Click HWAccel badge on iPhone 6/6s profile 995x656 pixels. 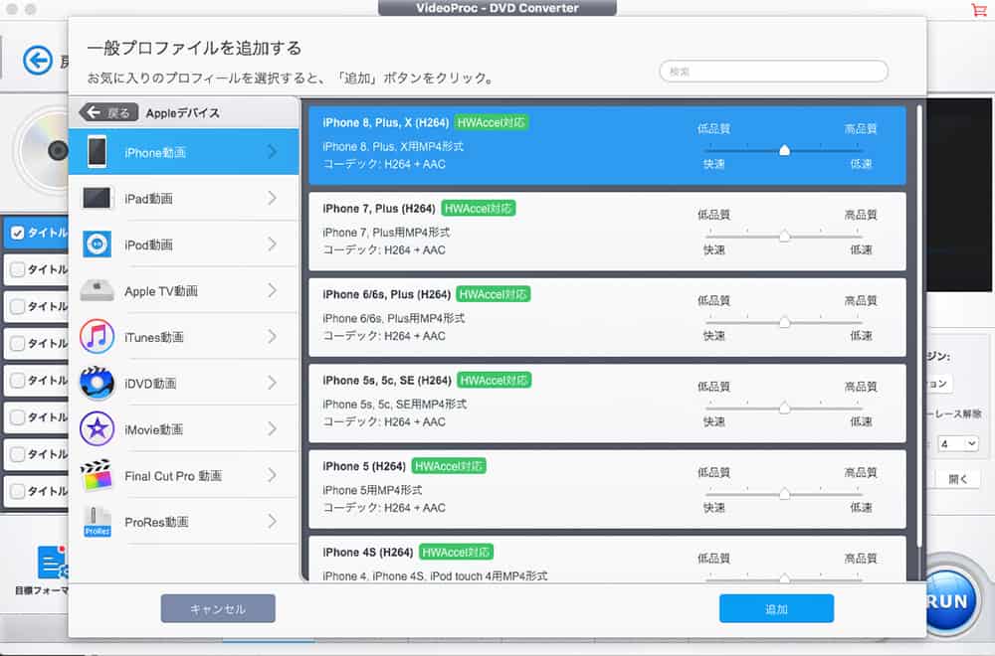494,294
